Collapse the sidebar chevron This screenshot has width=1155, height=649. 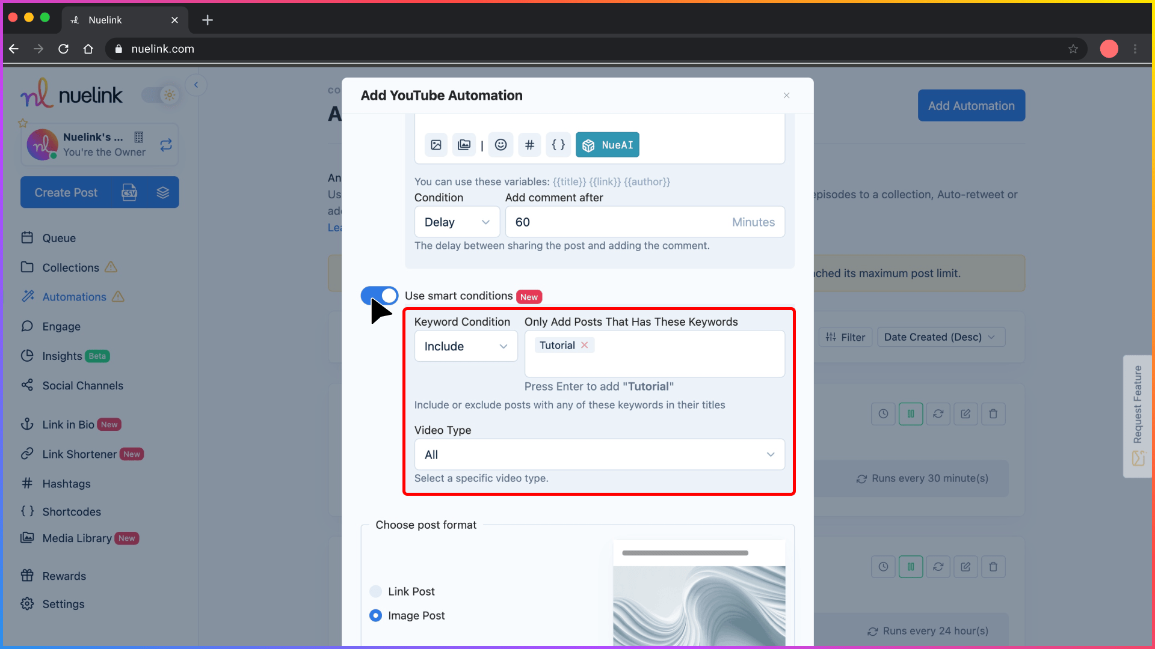tap(196, 85)
